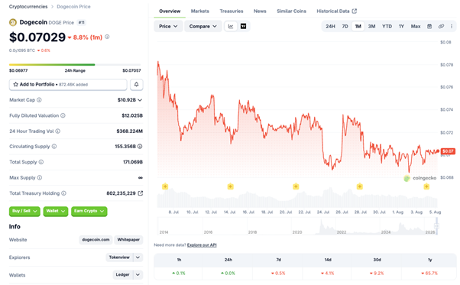Open Total Treasury Holding external link icon
This screenshot has width=460, height=285.
[141, 193]
